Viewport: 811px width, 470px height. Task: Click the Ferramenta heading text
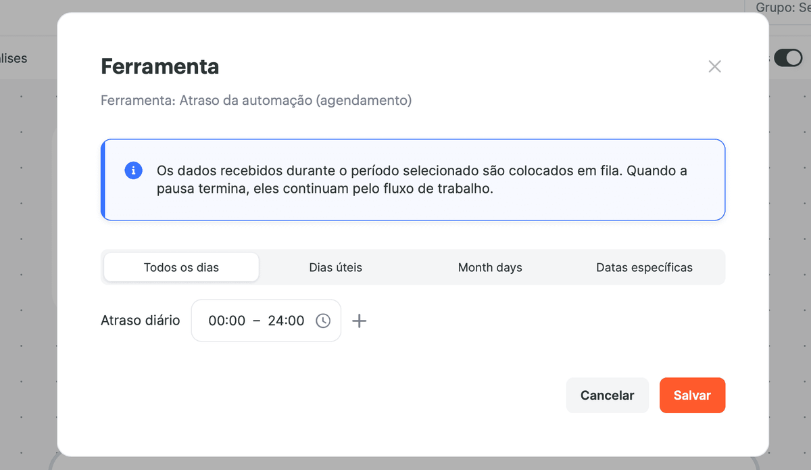coord(159,66)
